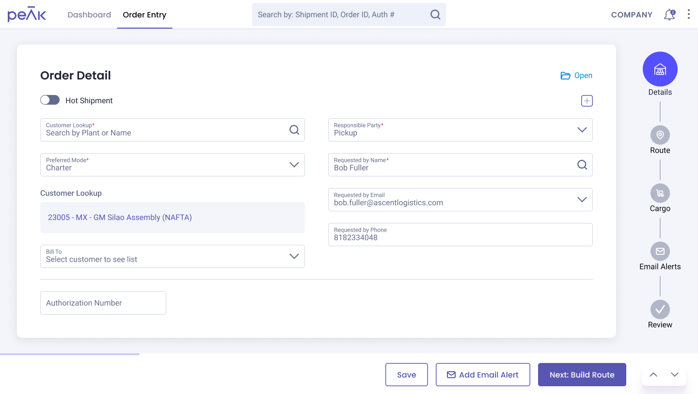Expand the Bill To dropdown

[294, 256]
